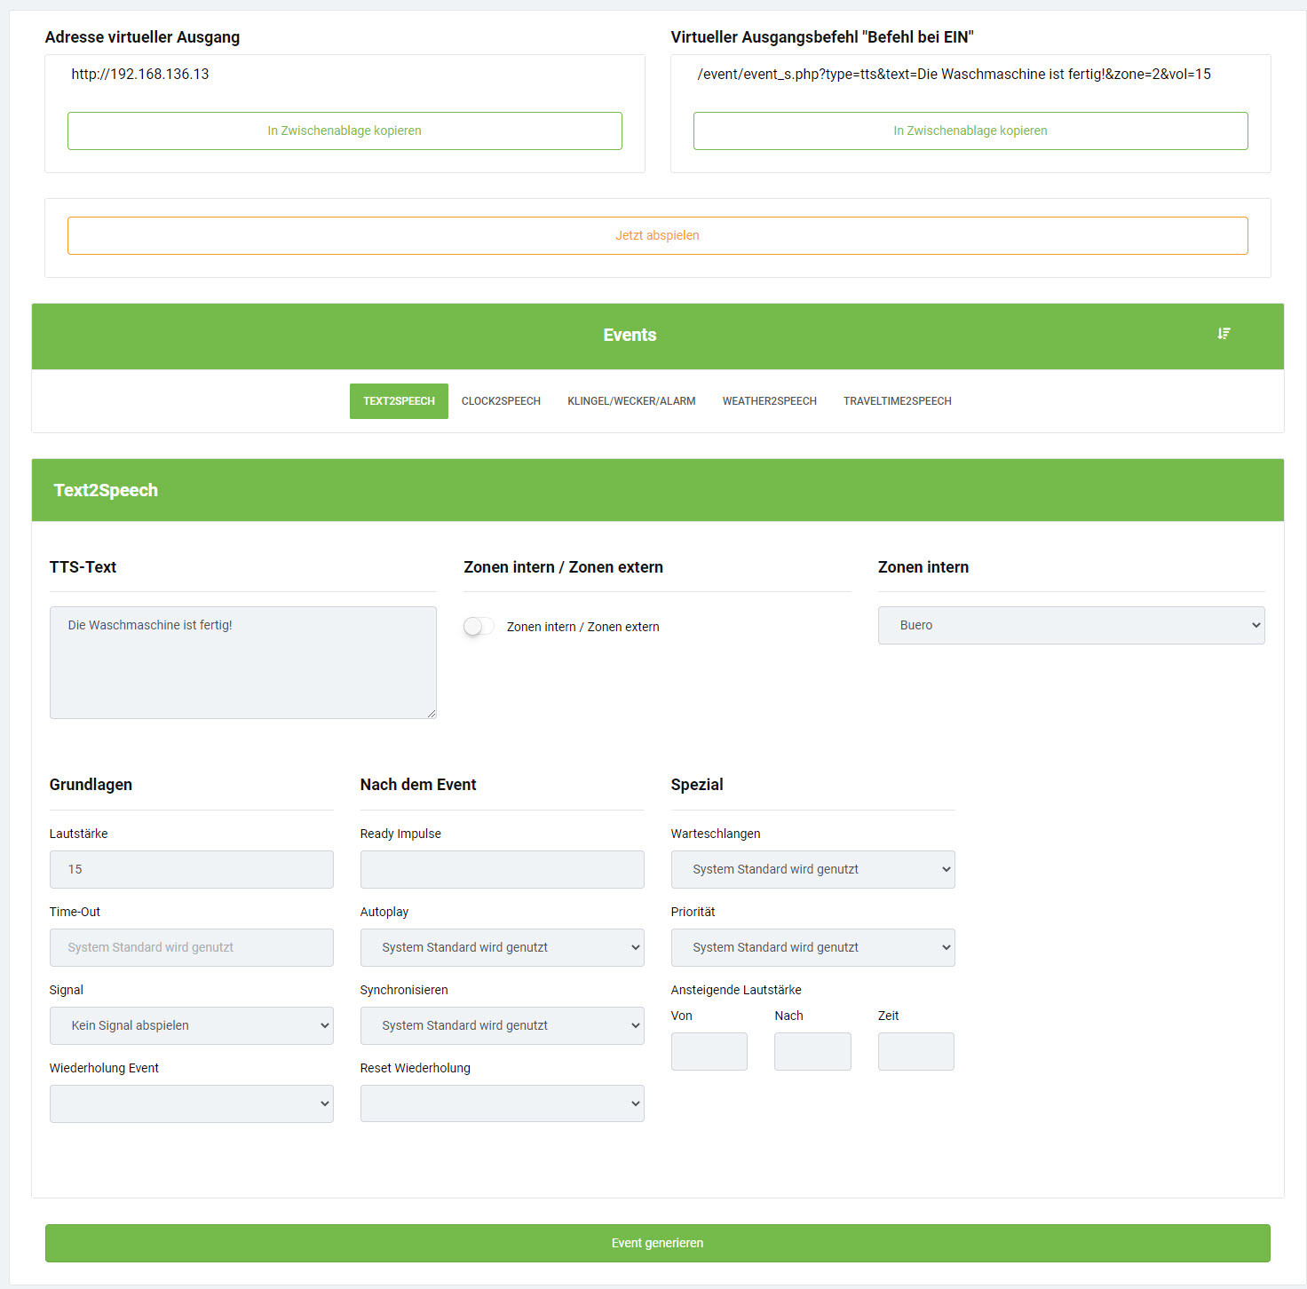Select the TEXT2SPEECH tab

(399, 401)
